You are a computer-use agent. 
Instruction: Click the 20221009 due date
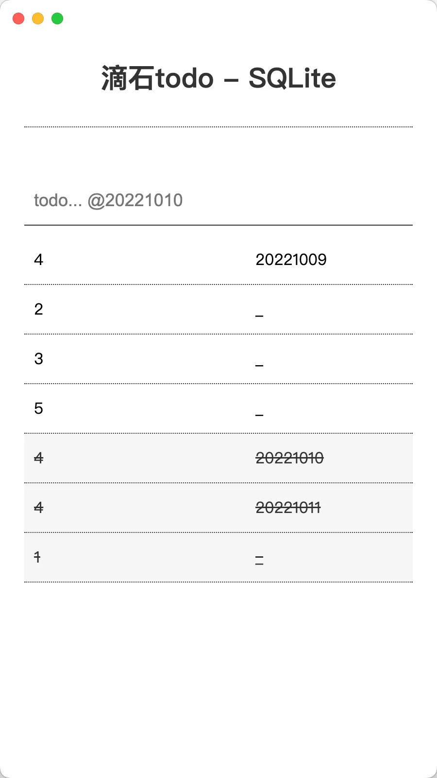coord(291,260)
